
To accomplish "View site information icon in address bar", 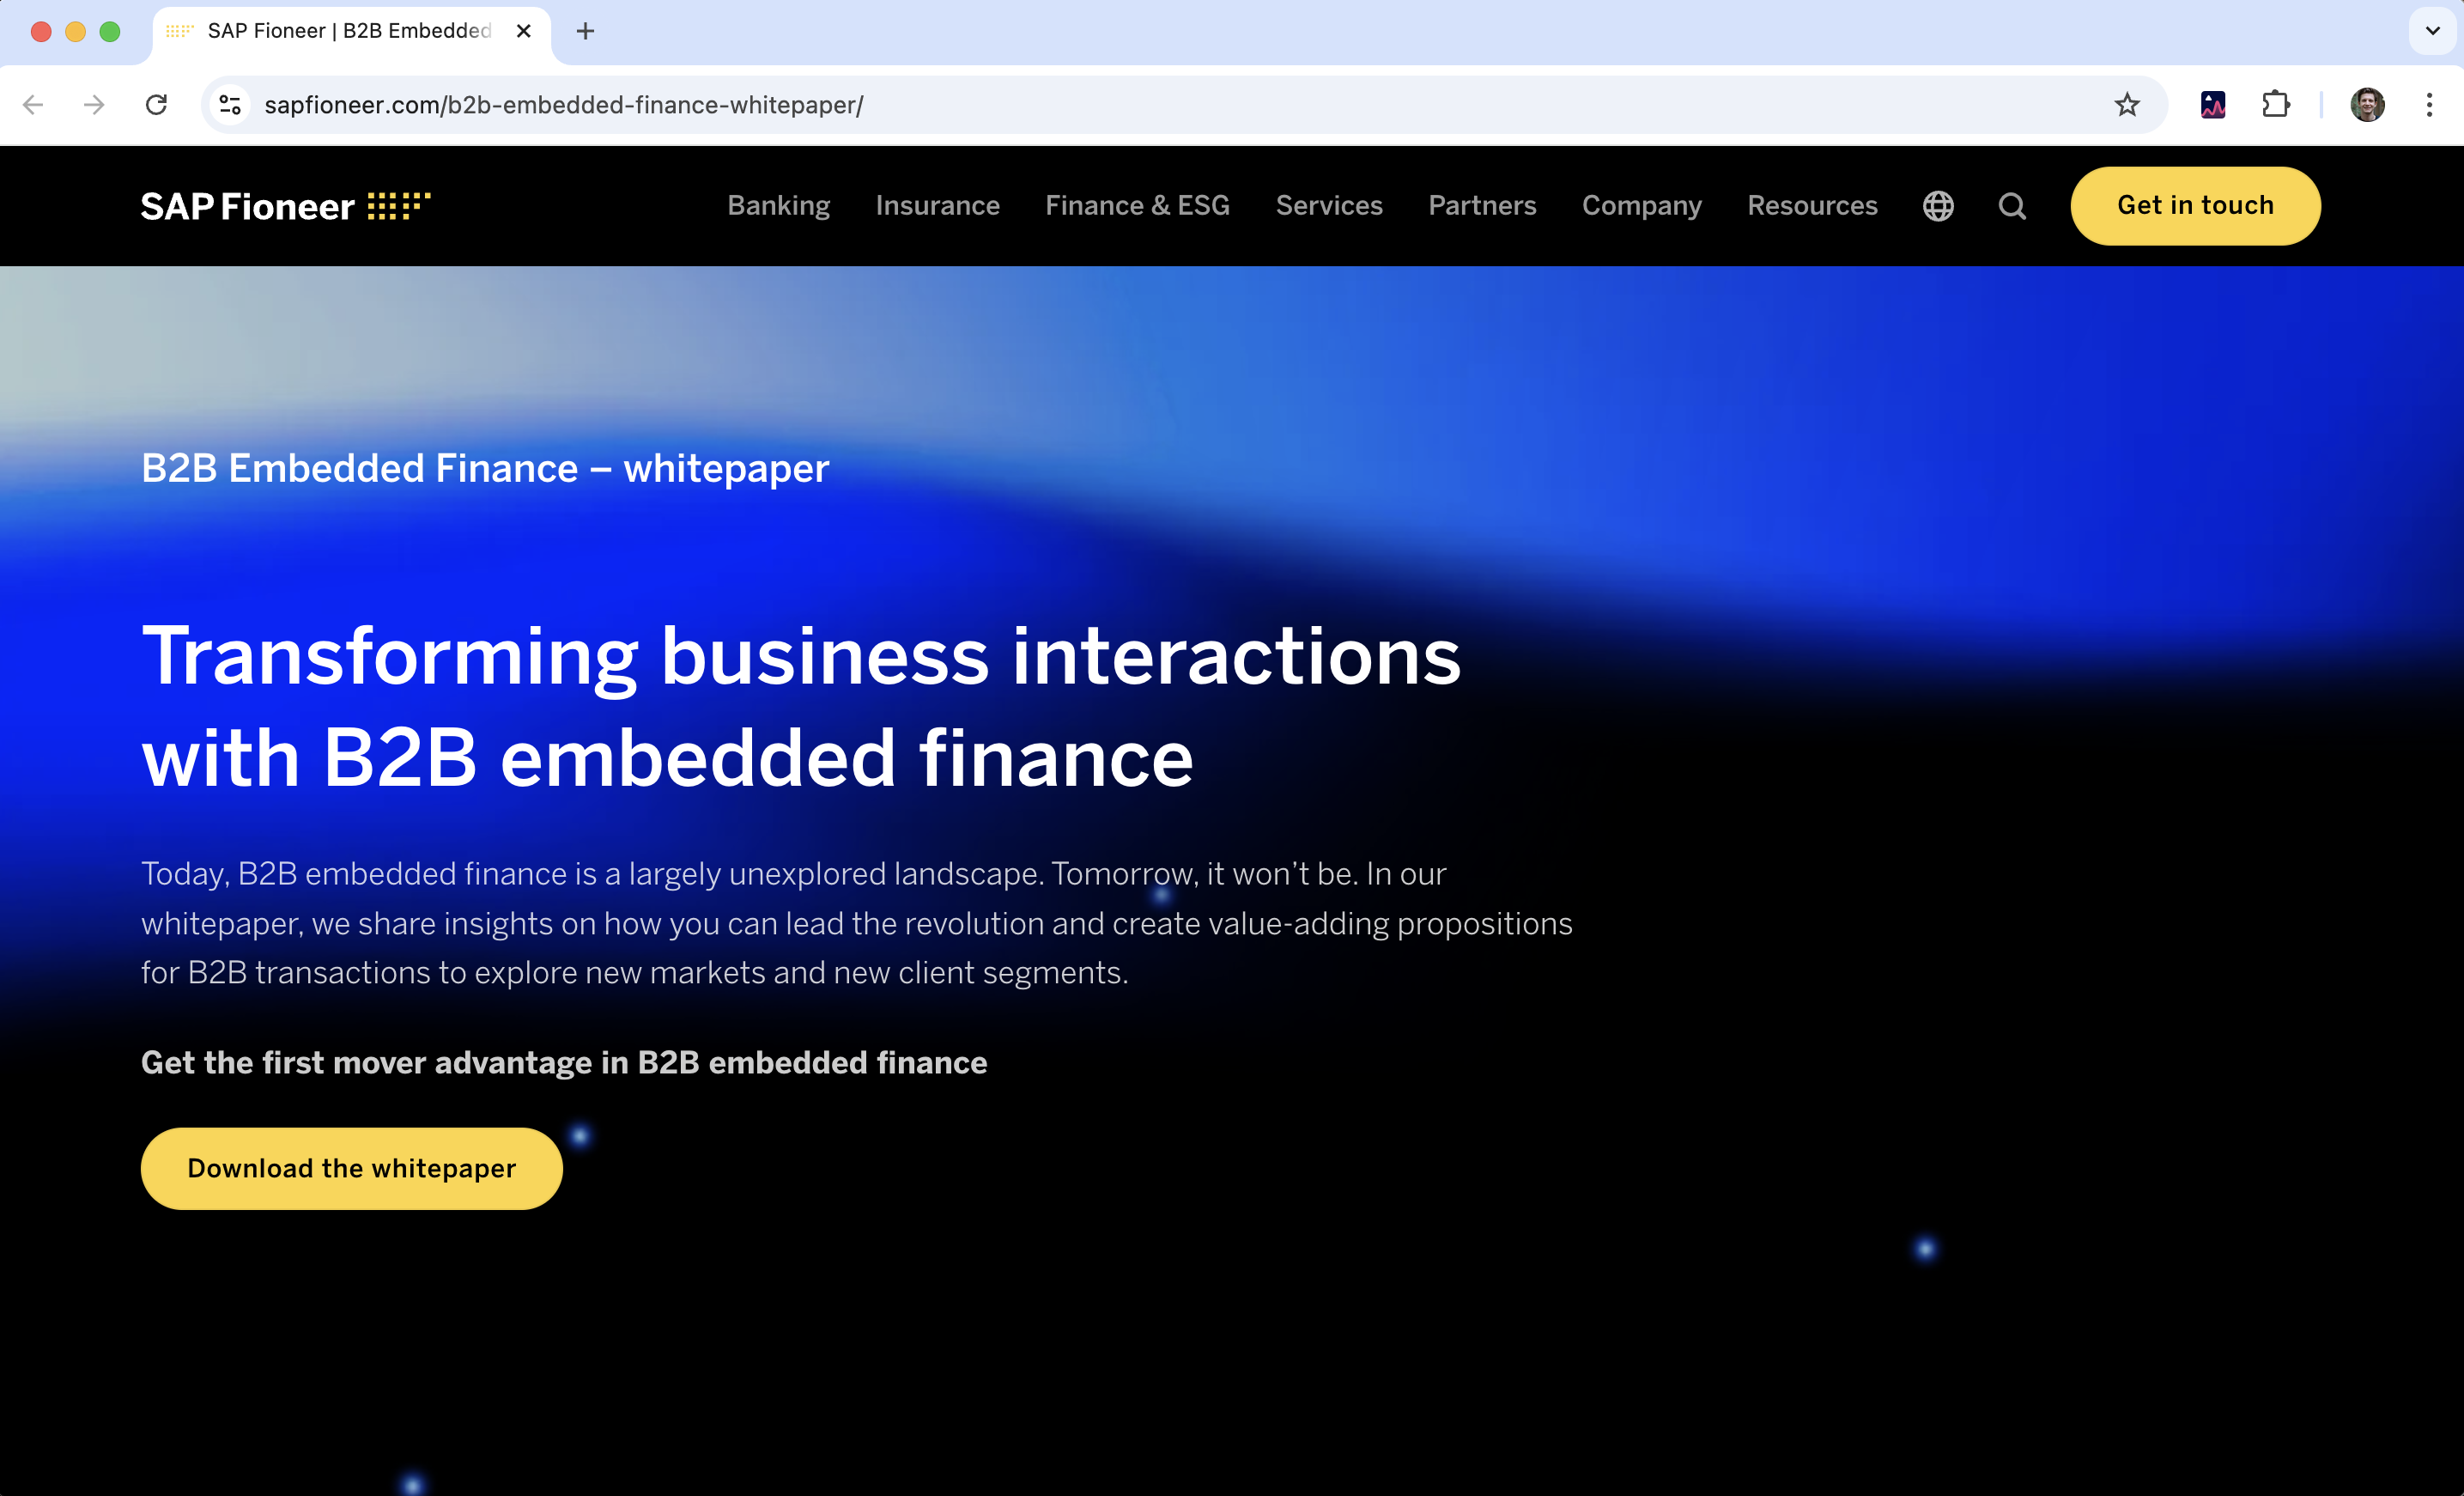I will click(230, 105).
